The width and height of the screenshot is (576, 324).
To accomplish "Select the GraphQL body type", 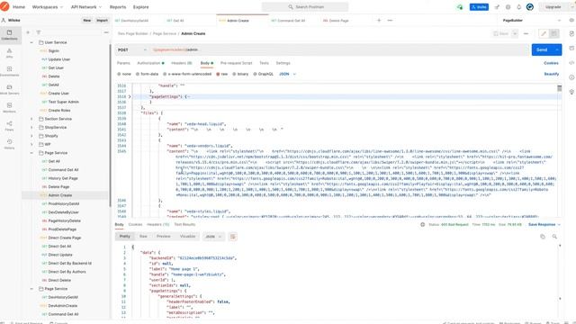I will (x=263, y=74).
